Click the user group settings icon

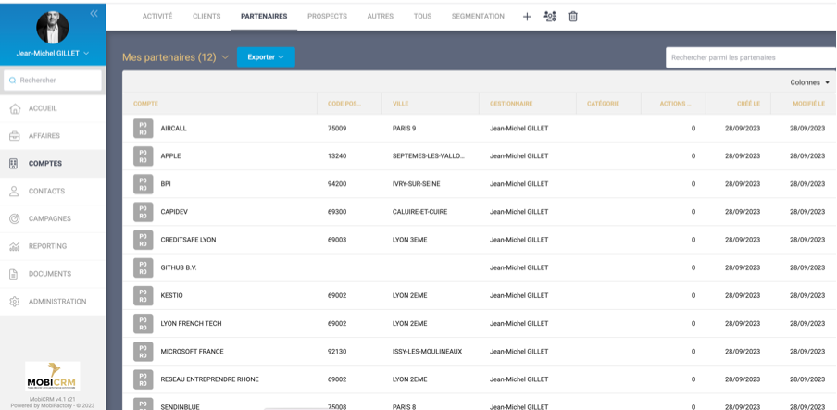(550, 17)
